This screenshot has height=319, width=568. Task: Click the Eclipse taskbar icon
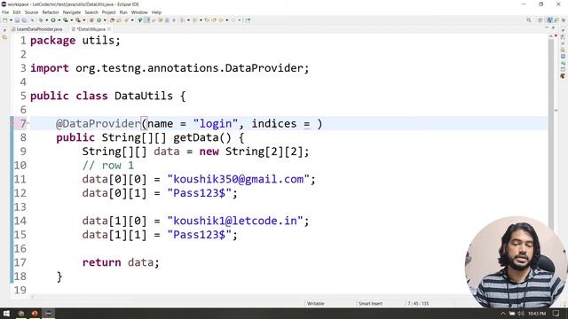(49, 313)
